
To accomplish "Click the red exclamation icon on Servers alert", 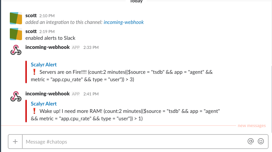I will tap(34, 72).
